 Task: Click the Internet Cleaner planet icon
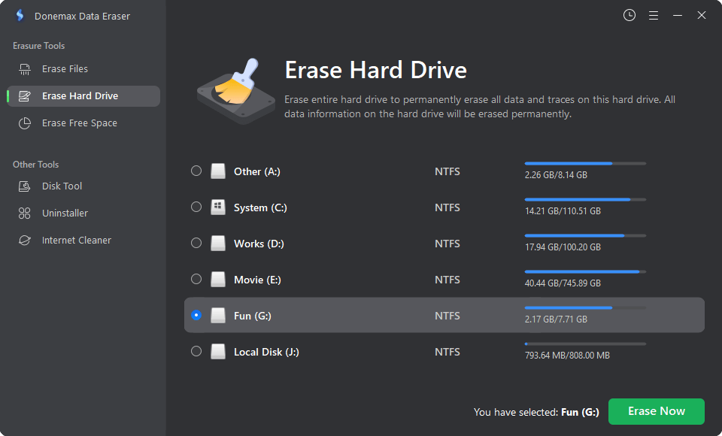(x=24, y=241)
